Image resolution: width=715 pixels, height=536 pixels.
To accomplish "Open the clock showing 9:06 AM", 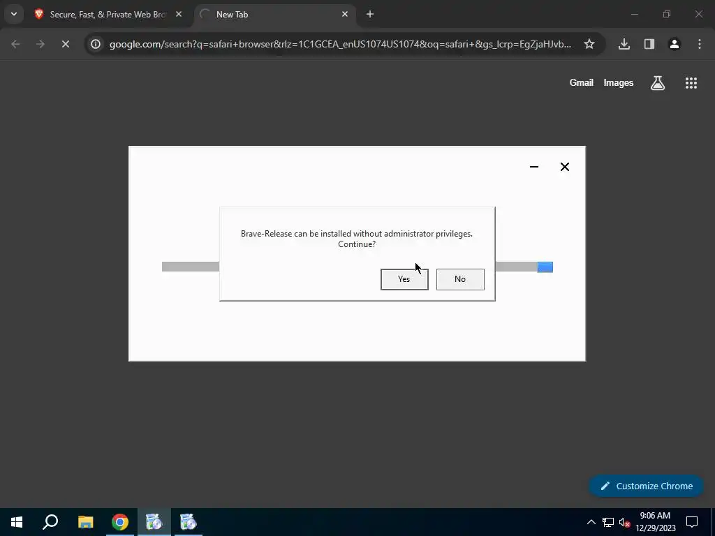I will 655,522.
